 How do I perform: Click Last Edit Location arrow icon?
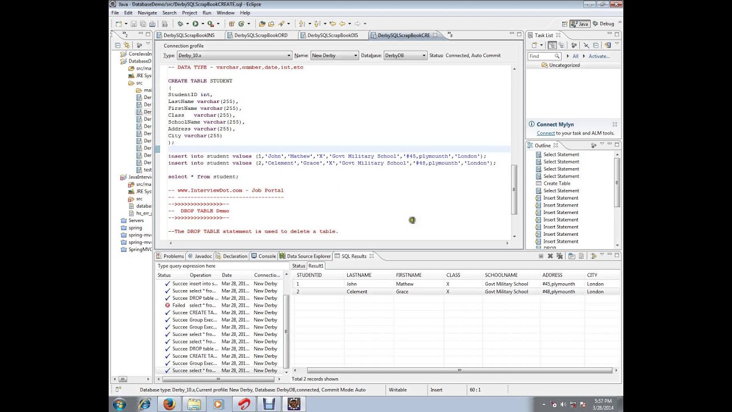(x=332, y=24)
